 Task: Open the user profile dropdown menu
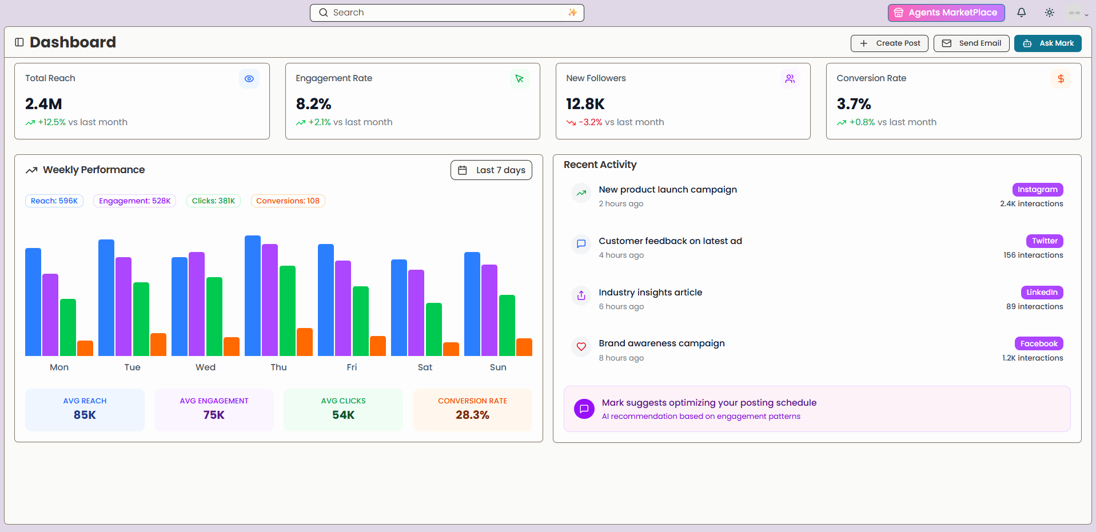tap(1078, 13)
